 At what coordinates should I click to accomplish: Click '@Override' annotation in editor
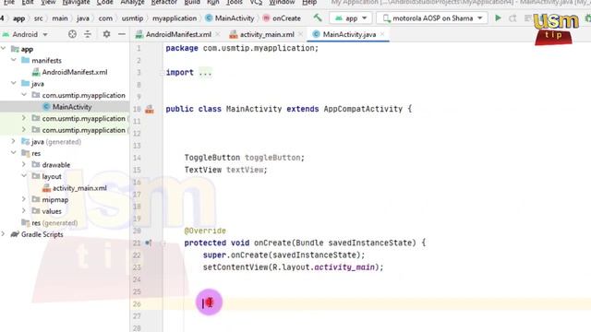205,231
